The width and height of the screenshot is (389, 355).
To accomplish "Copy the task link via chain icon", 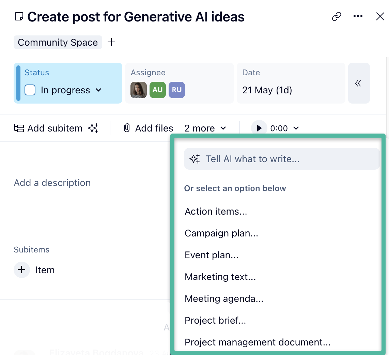I will pyautogui.click(x=337, y=16).
